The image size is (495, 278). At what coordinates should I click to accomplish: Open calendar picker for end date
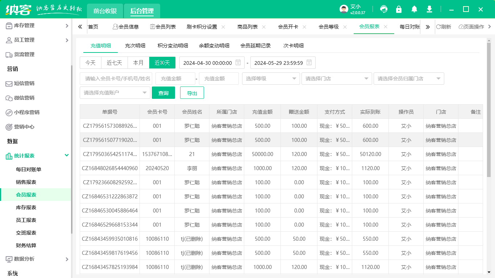[309, 63]
